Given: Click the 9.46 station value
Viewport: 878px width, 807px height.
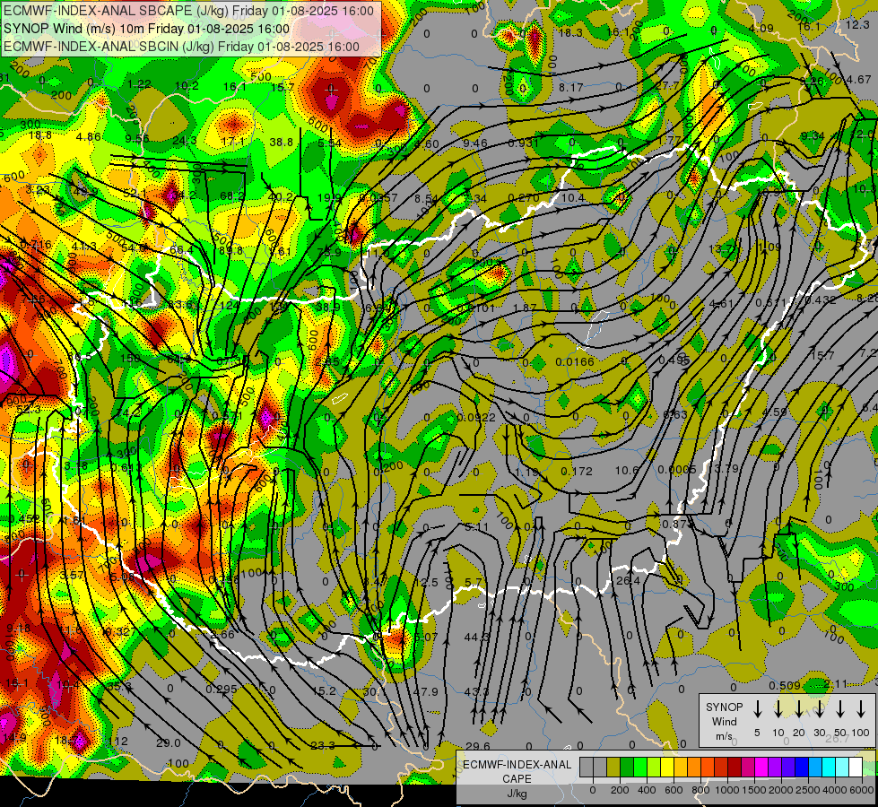Looking at the screenshot, I should click(475, 143).
